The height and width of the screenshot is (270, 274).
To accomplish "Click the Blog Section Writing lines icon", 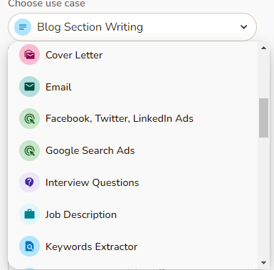I will [x=23, y=27].
